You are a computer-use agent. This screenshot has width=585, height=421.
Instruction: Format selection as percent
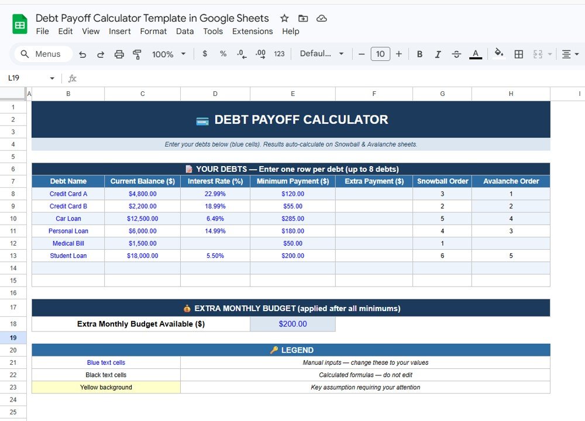coord(223,54)
